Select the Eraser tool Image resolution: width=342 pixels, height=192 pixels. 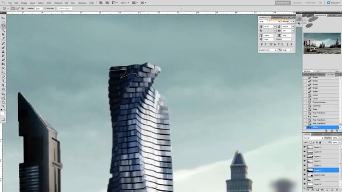click(3, 60)
